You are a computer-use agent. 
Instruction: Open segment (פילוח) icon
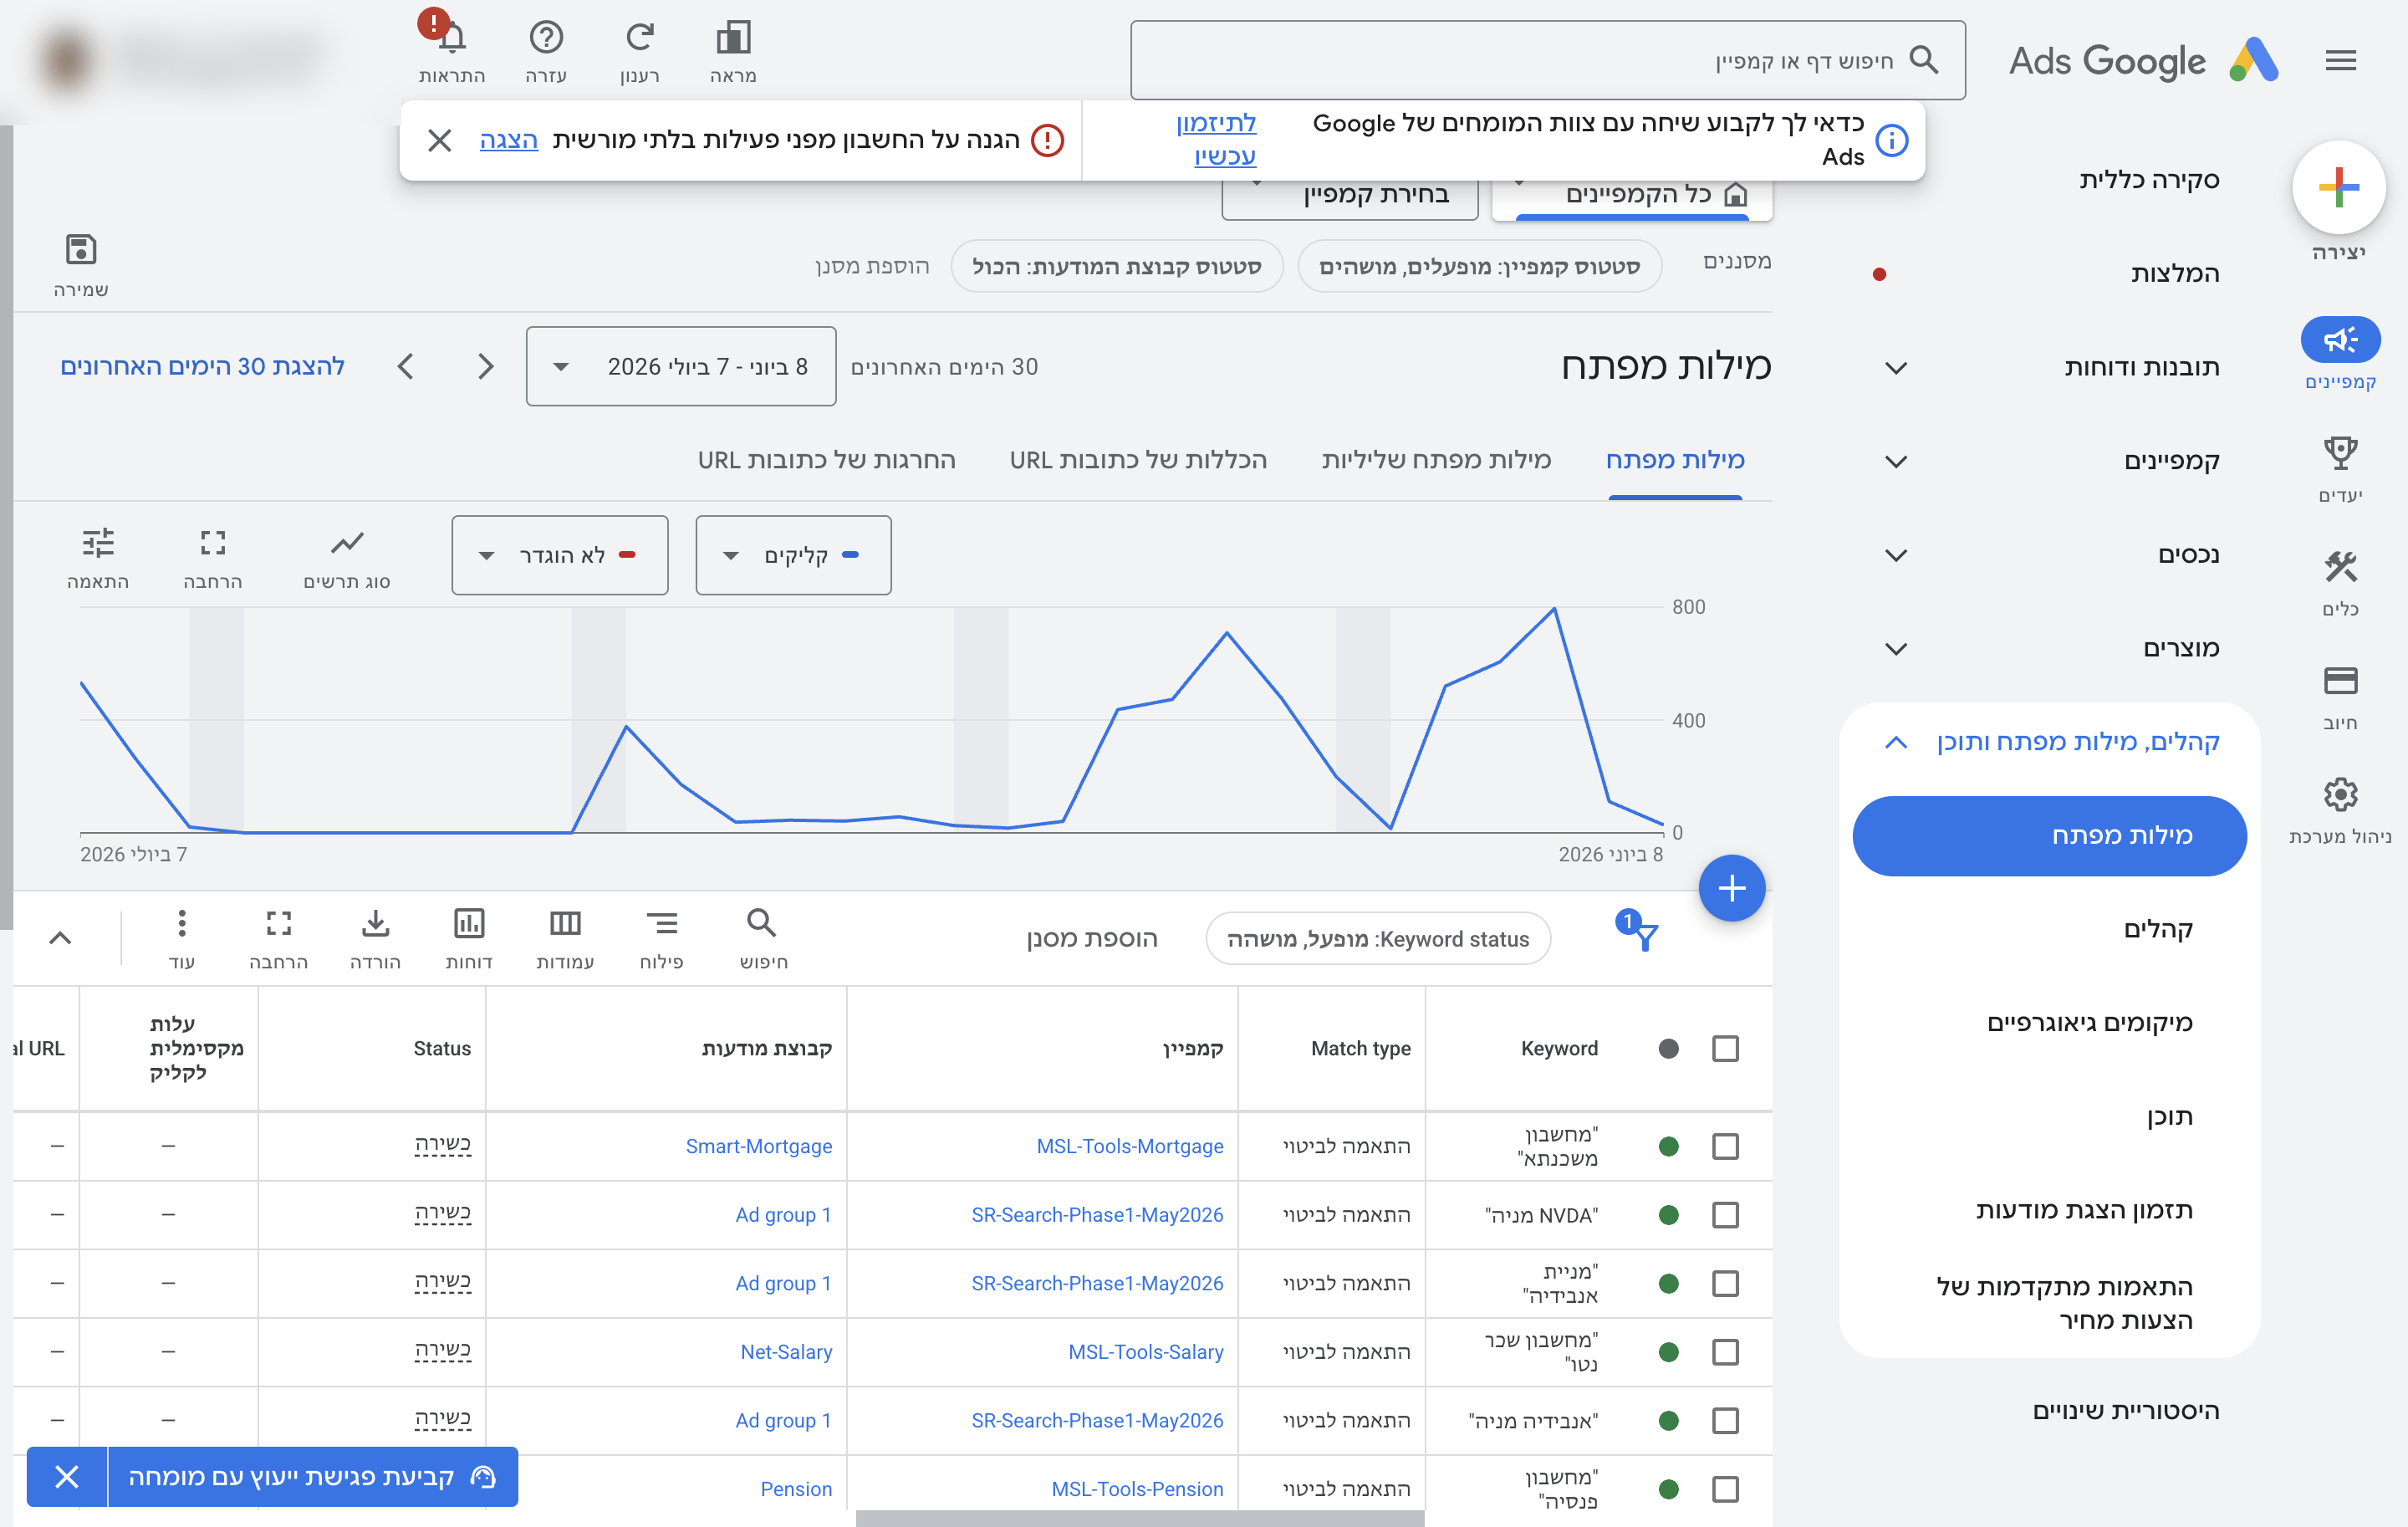click(661, 922)
